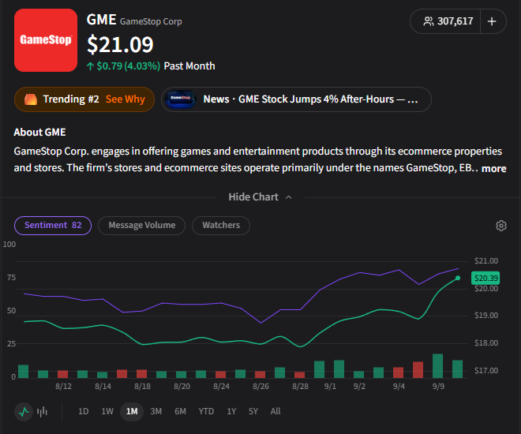
Task: Click the Past Month label
Action: click(x=189, y=66)
